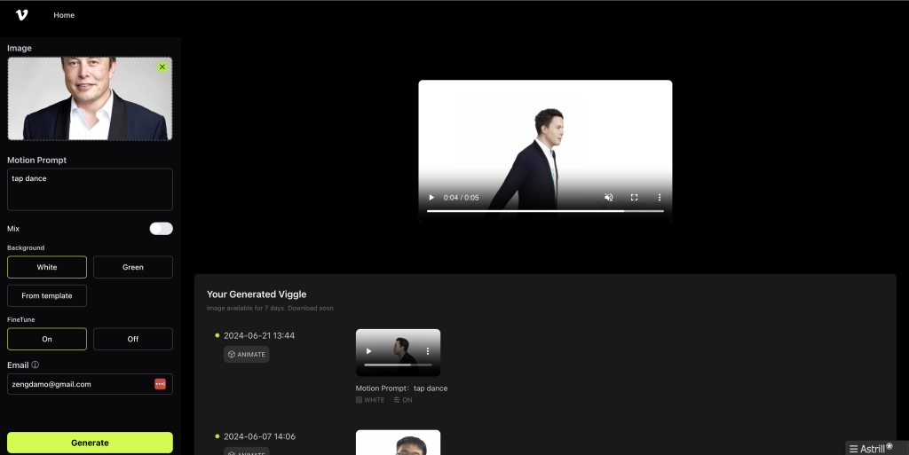
Task: Play the main generated video
Action: 431,198
